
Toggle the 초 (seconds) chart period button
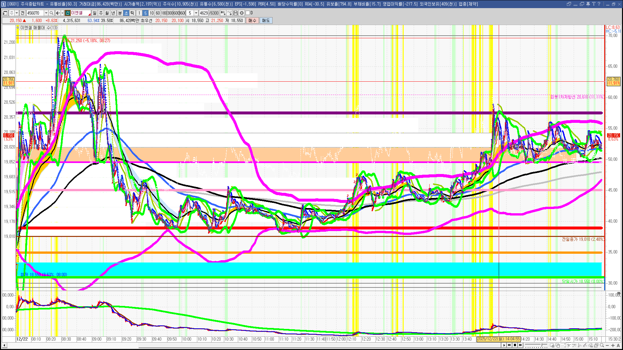pyautogui.click(x=126, y=13)
